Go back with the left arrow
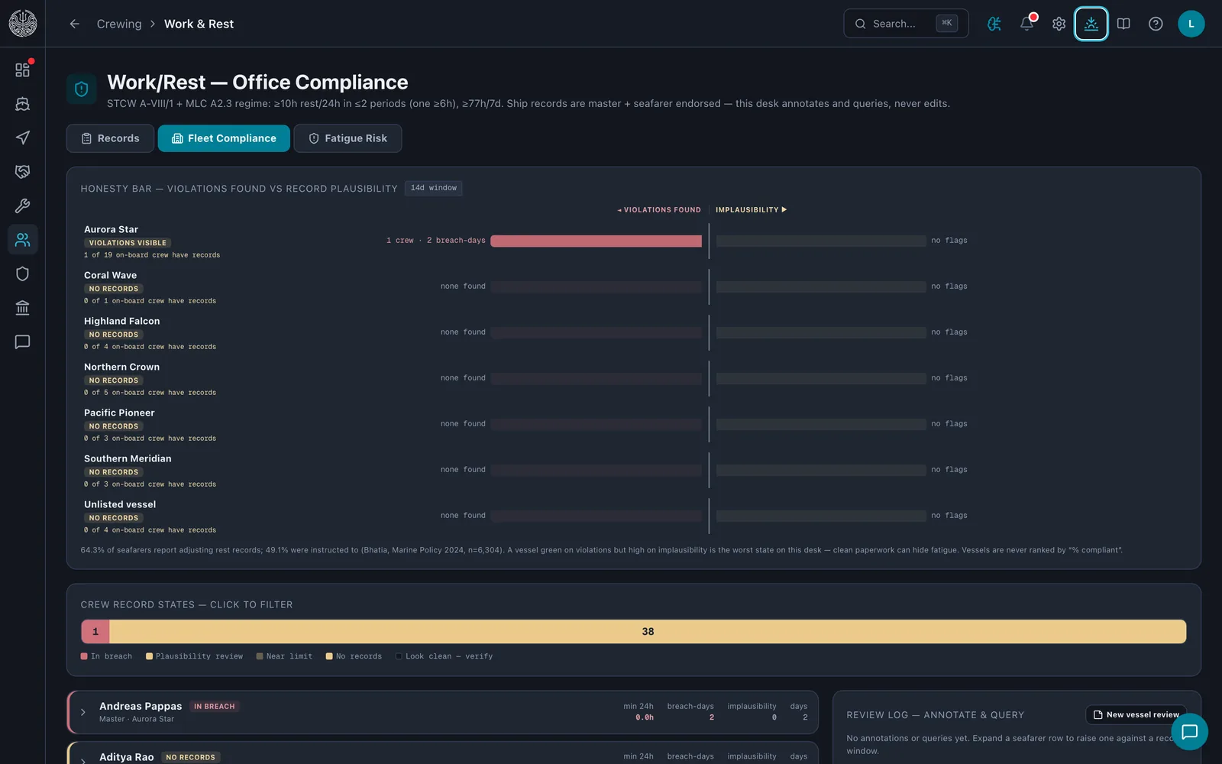 pos(74,24)
